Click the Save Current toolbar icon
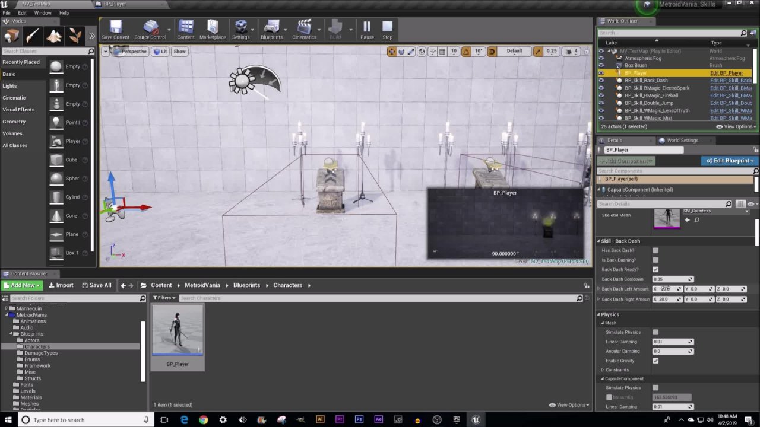The width and height of the screenshot is (760, 427). pos(115,30)
